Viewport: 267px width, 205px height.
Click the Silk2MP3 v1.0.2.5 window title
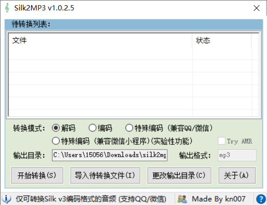pos(44,8)
